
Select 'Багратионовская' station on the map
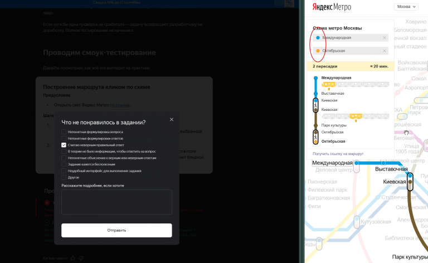click(329, 198)
